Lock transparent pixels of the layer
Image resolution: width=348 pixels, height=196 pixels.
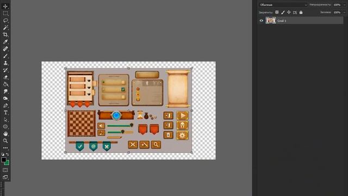[277, 13]
